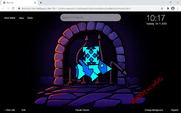The image size is (181, 113).
Task: Open the Most Visited menu
Action: coord(10,18)
